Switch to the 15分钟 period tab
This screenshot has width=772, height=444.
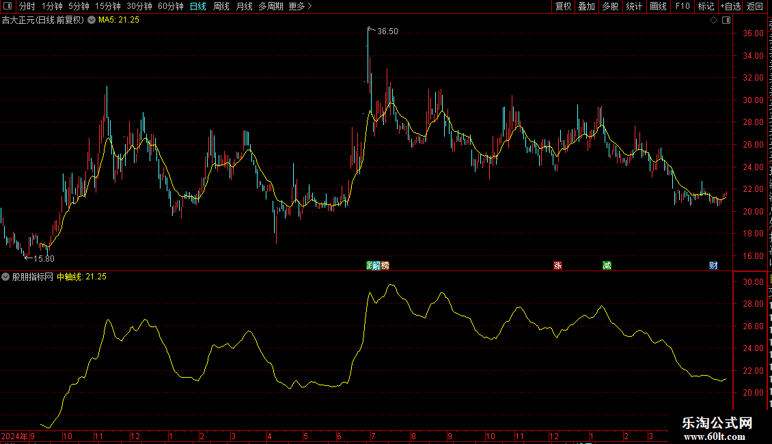pos(108,6)
